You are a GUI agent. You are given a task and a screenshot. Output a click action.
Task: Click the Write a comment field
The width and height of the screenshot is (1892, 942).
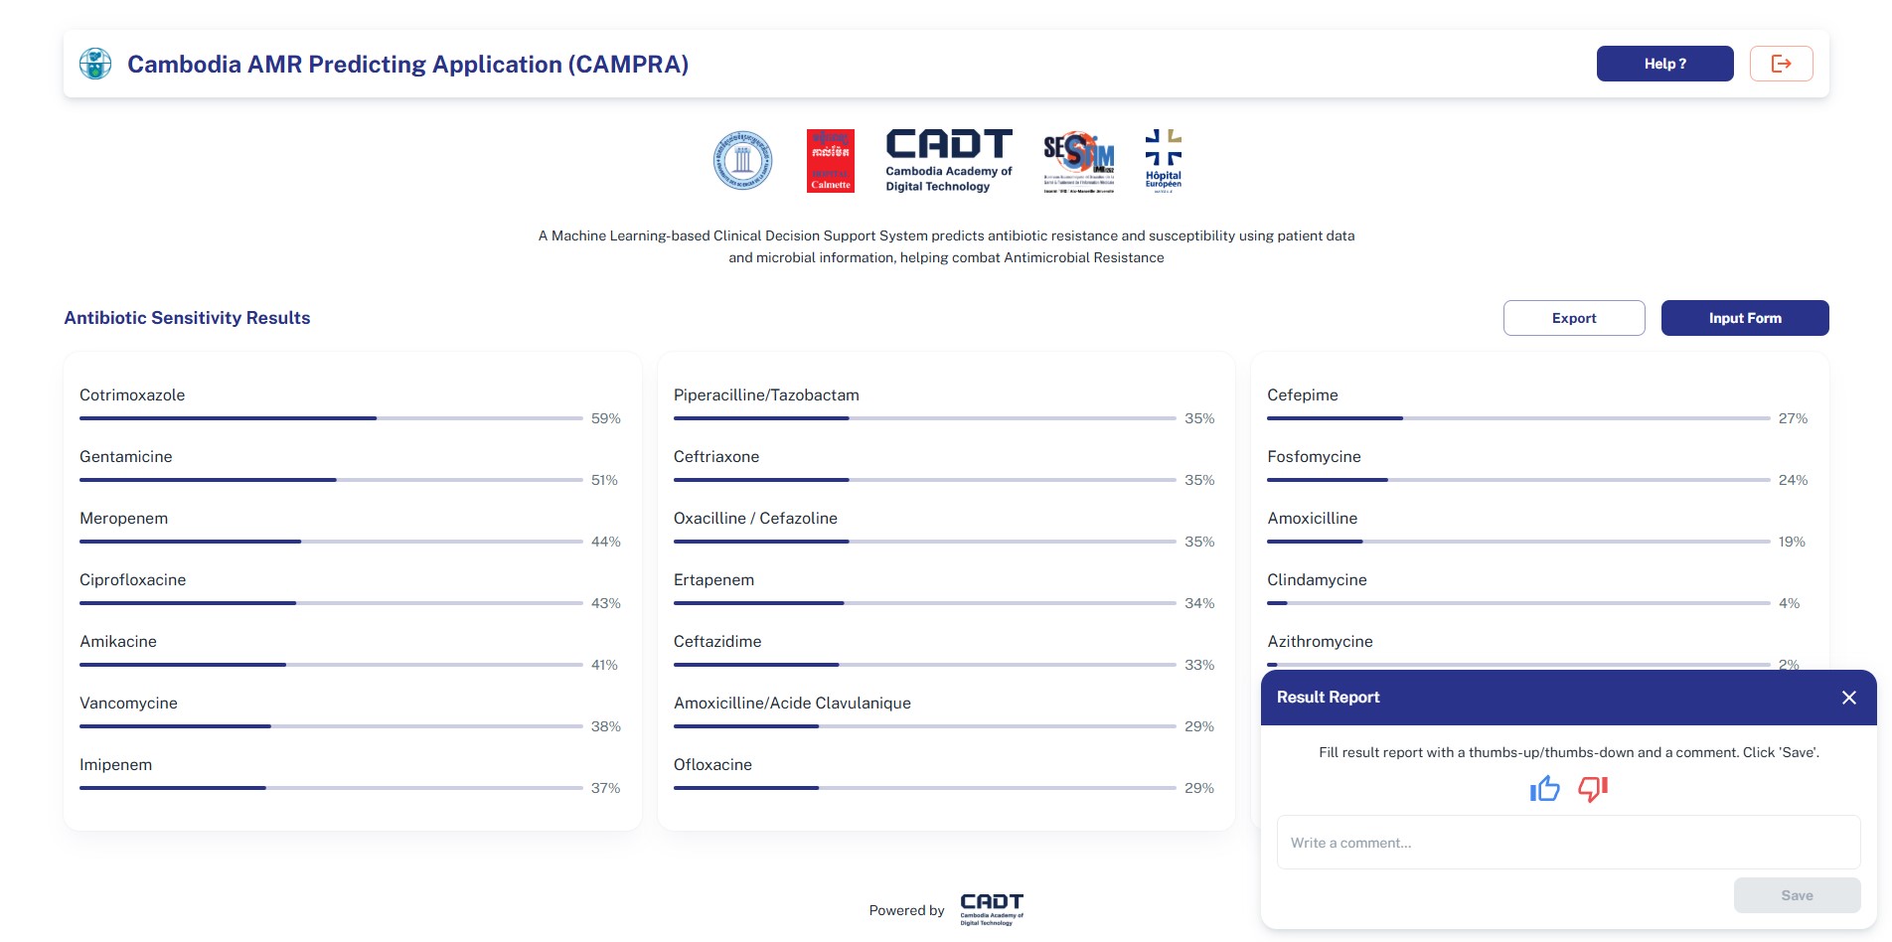[x=1568, y=843]
